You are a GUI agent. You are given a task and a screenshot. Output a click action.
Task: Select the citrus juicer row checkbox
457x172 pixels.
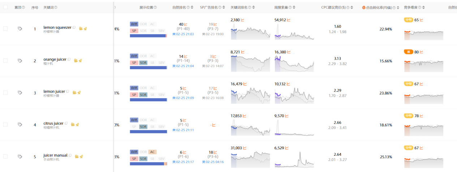click(5, 124)
